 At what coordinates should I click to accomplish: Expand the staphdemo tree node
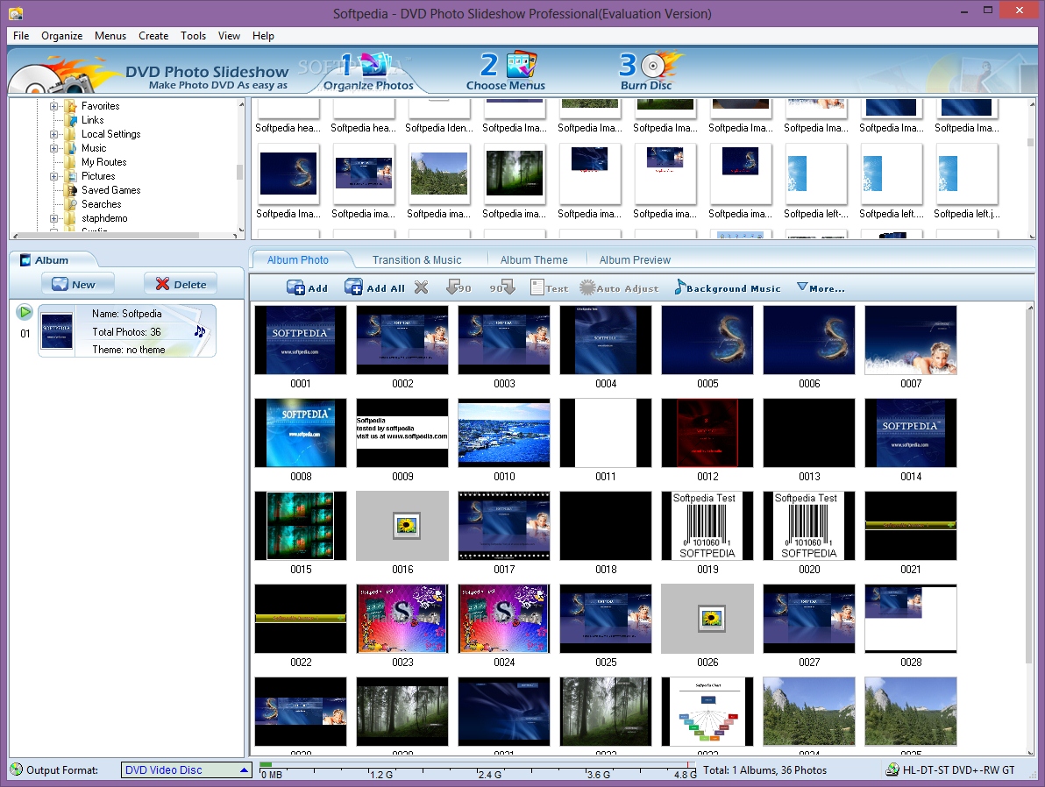pos(54,218)
